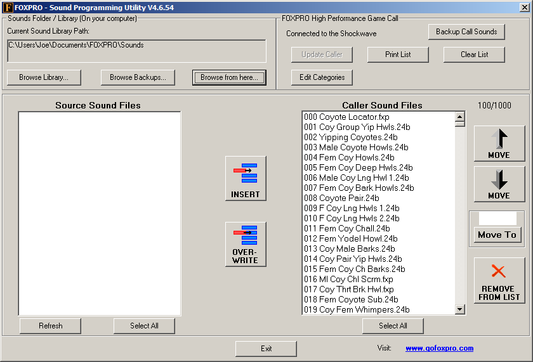Image resolution: width=533 pixels, height=362 pixels.
Task: Exit the Sound Programming Utility
Action: pyautogui.click(x=266, y=349)
